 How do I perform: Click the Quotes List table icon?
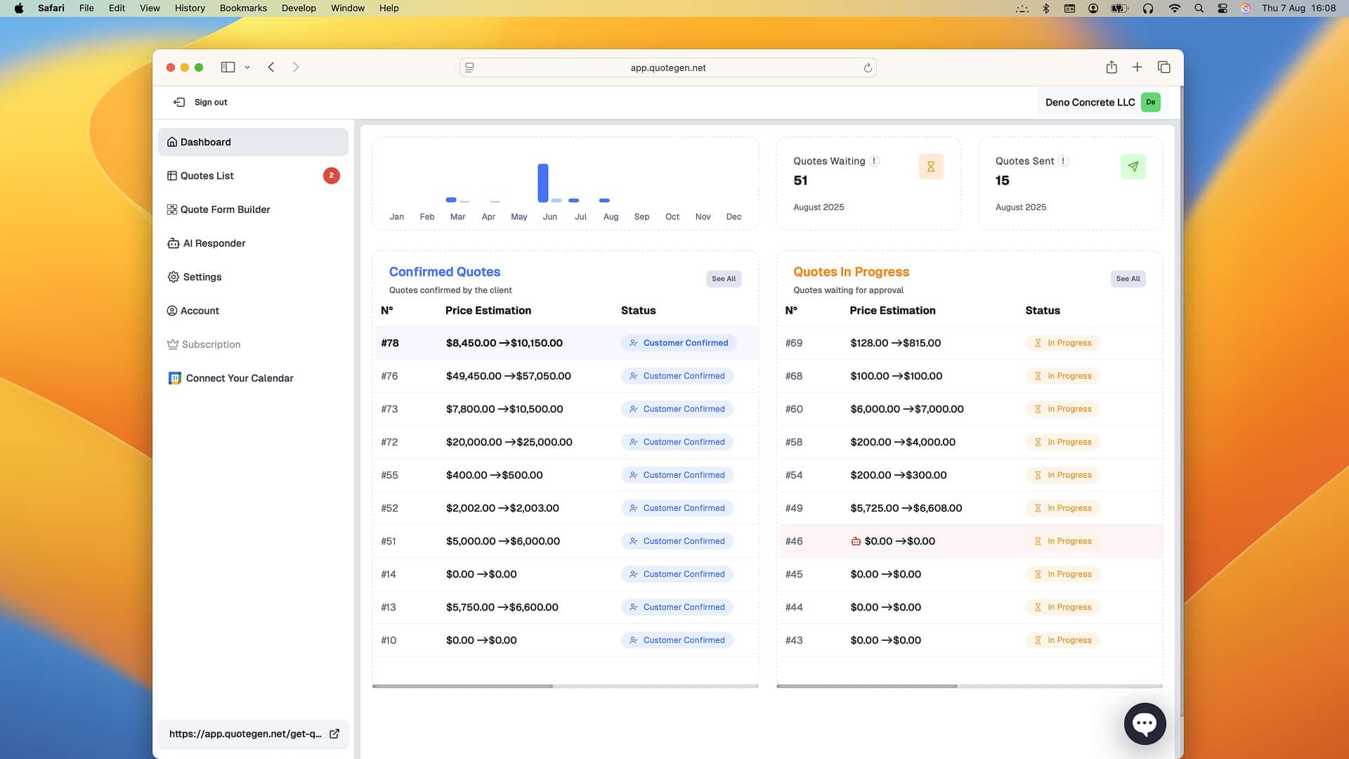(x=171, y=176)
